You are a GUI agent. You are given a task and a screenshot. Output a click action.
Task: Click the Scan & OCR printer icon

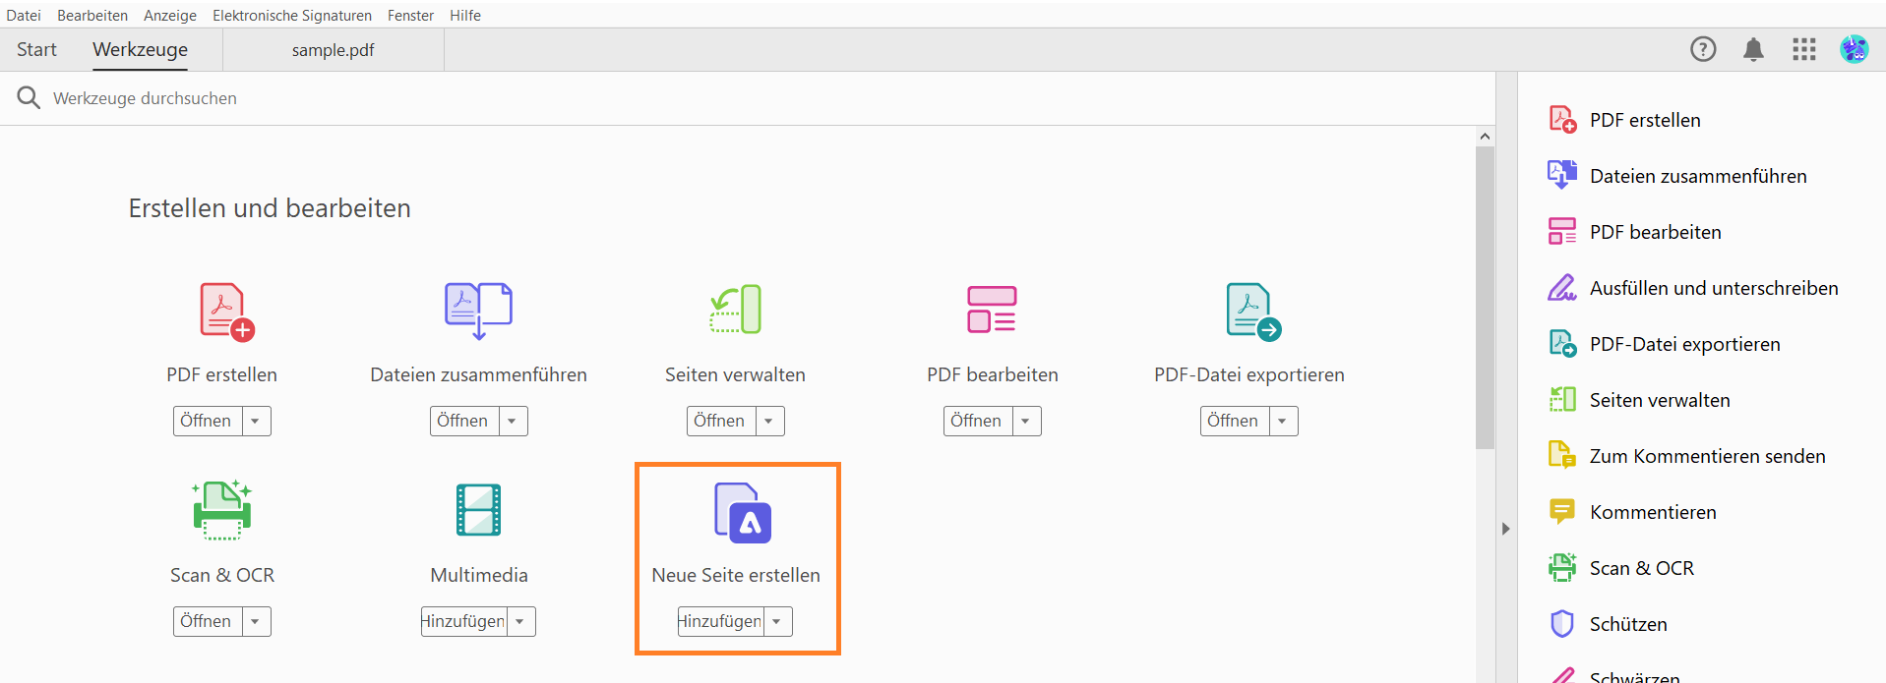pos(222,510)
